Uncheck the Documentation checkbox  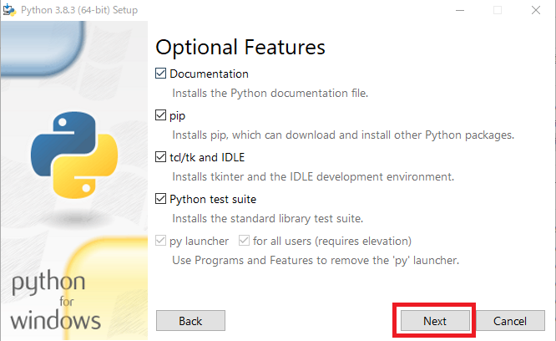coord(161,74)
